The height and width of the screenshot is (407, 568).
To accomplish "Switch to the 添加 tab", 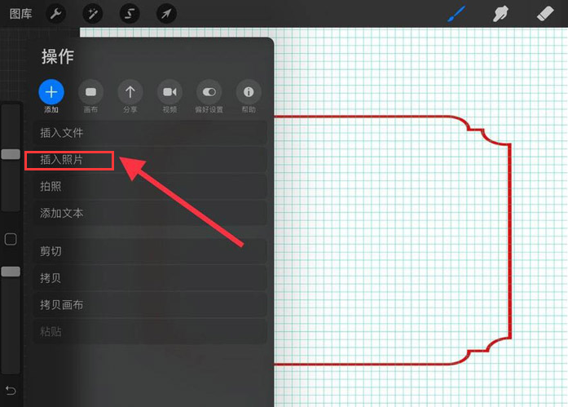I will coord(51,96).
